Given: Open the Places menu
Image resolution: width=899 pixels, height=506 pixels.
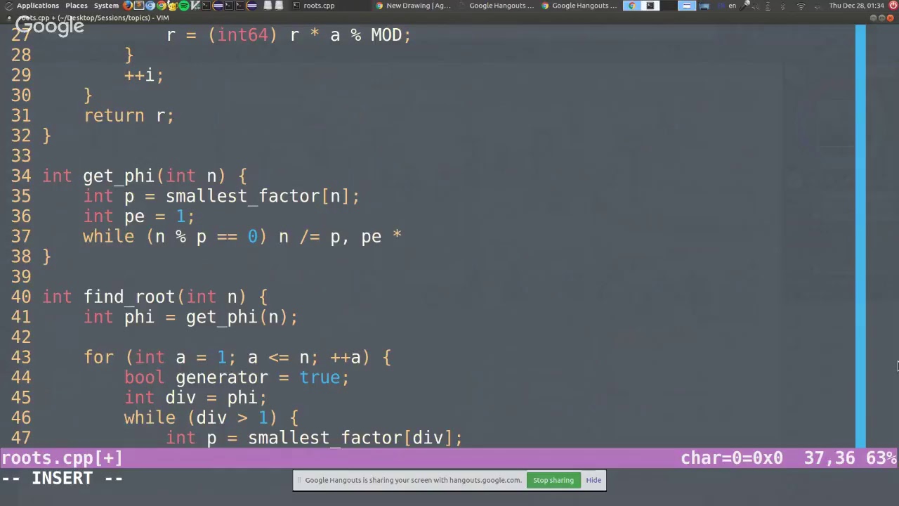Looking at the screenshot, I should (77, 6).
